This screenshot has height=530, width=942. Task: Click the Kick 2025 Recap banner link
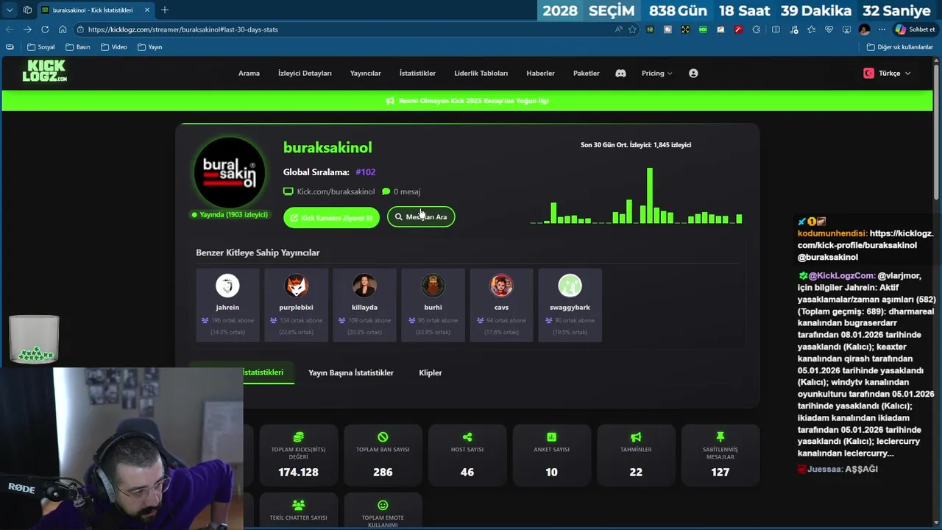point(473,101)
